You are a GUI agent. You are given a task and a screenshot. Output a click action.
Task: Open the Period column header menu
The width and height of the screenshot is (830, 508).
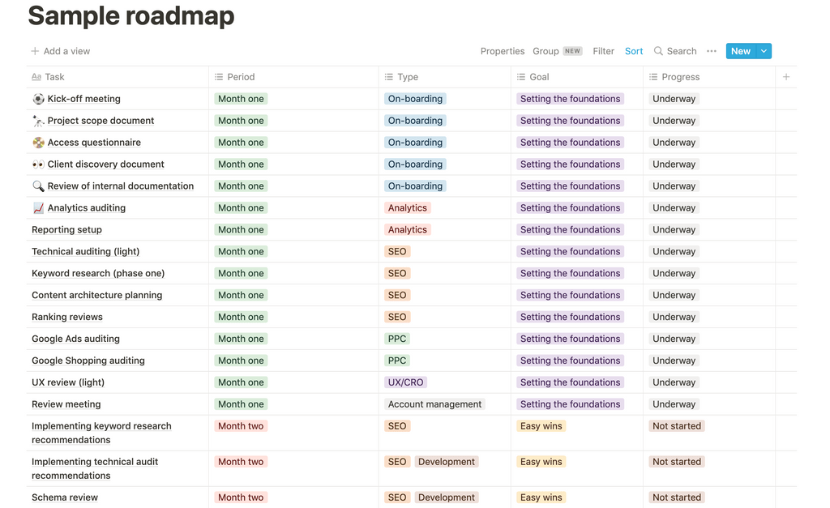293,77
